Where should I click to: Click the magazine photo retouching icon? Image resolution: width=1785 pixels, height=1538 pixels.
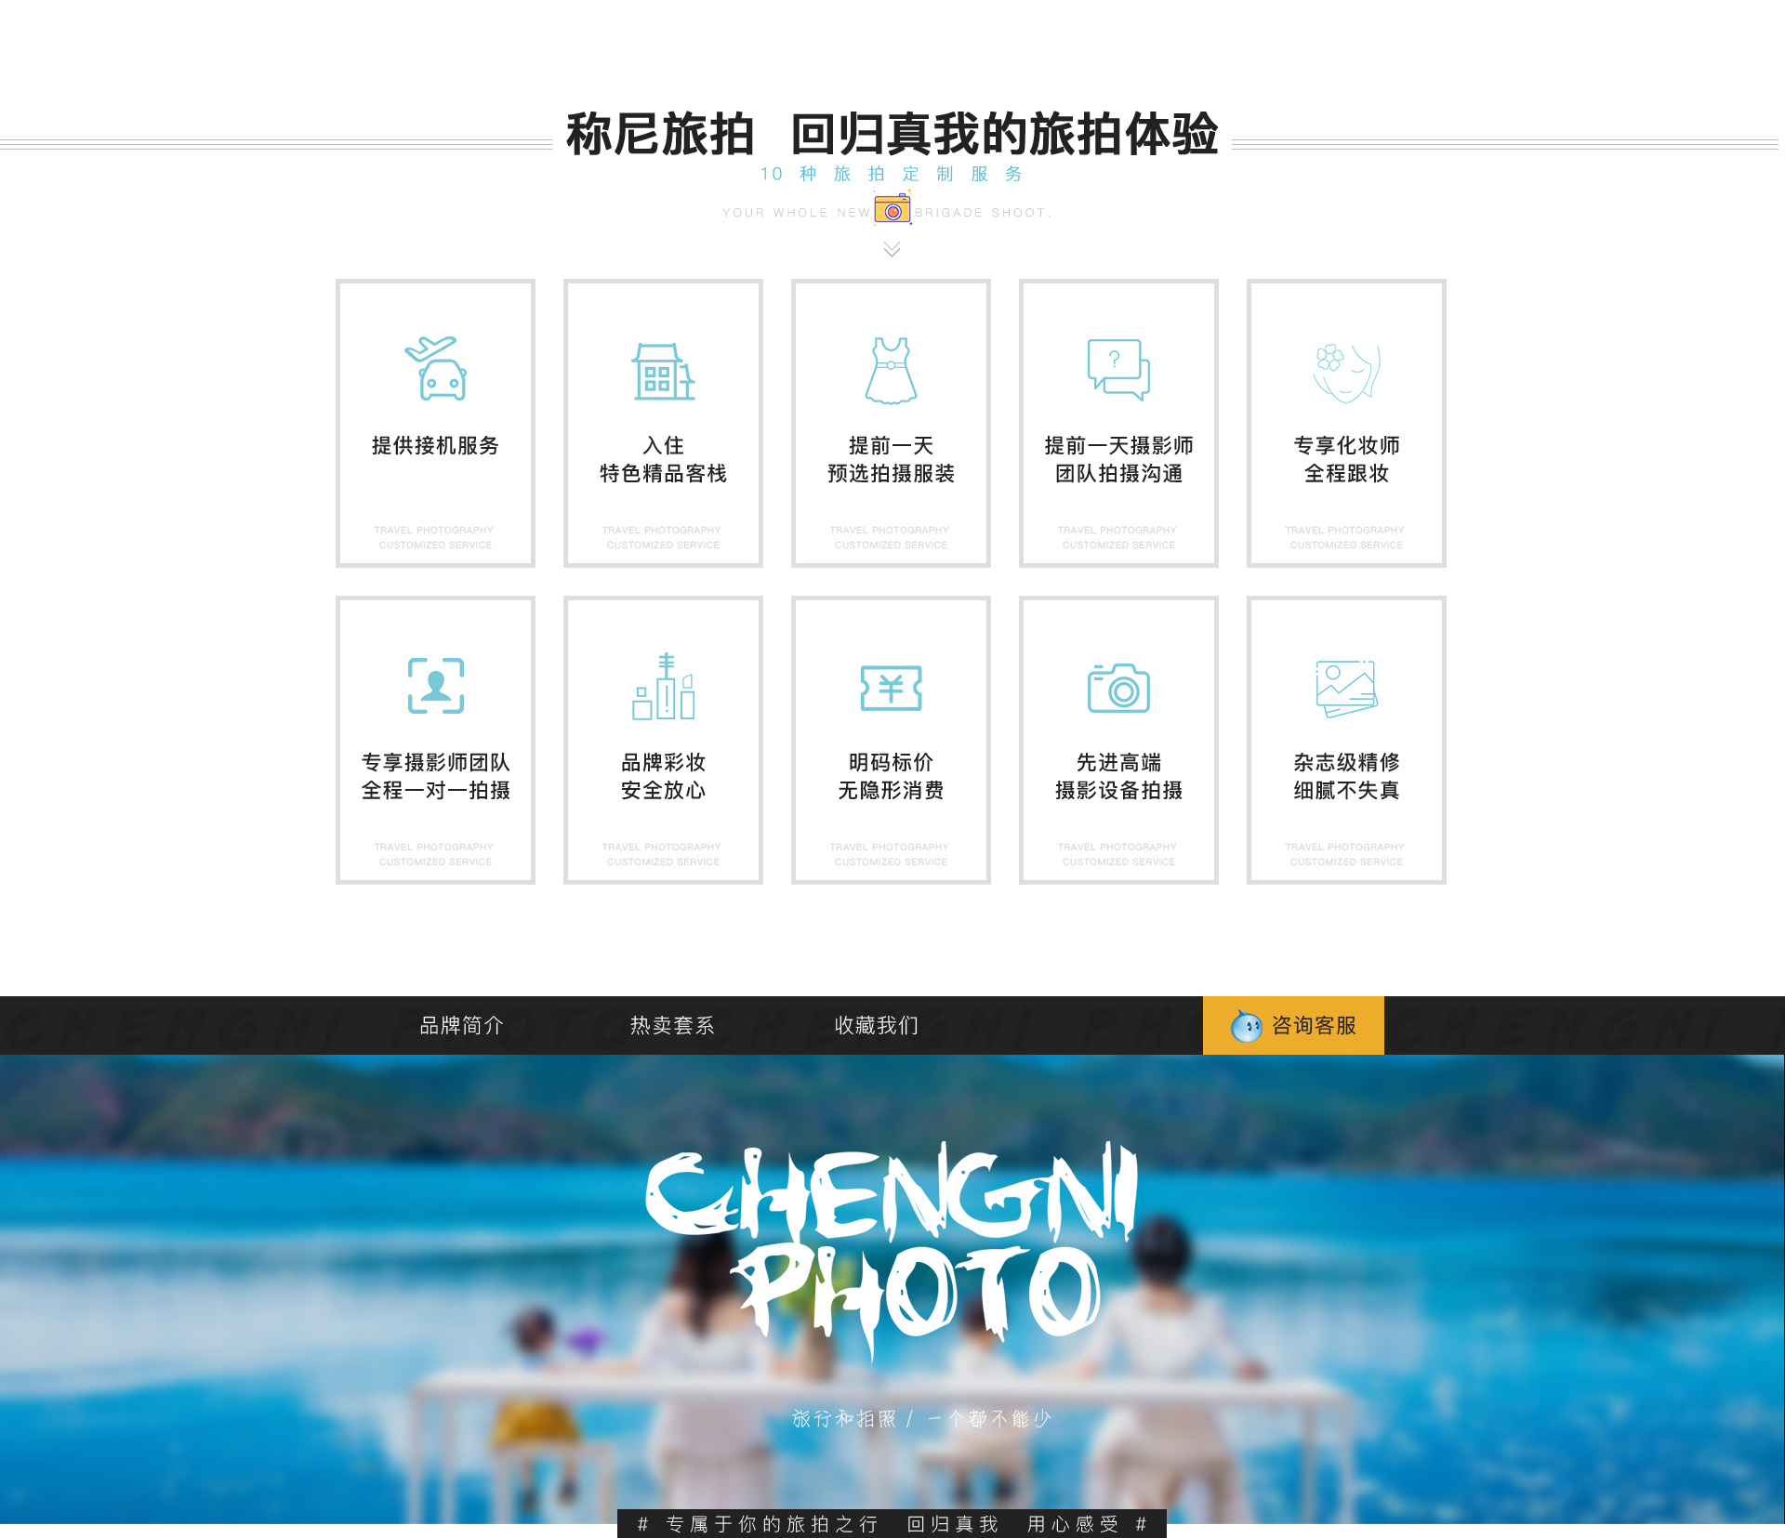click(x=1346, y=688)
